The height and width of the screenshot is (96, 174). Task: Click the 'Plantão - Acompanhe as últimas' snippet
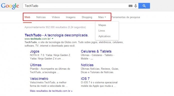[x=50, y=71]
